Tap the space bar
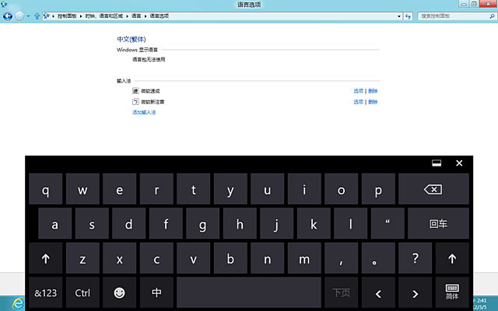Image resolution: width=498 pixels, height=311 pixels. coord(249,292)
